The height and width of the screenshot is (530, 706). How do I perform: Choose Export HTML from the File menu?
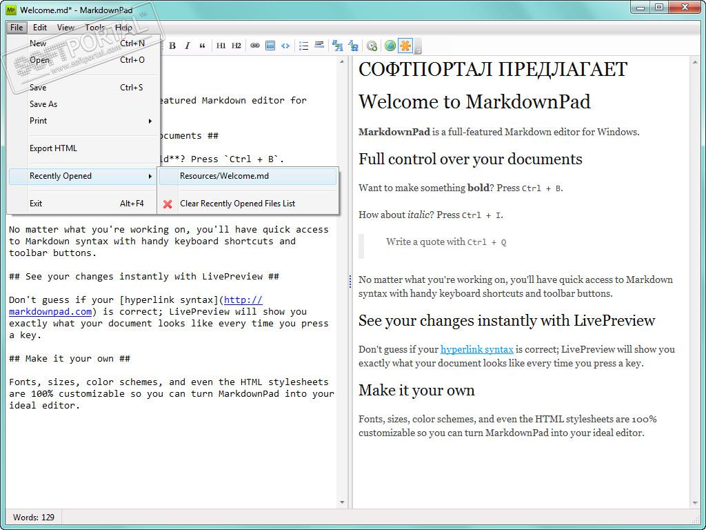[83, 148]
